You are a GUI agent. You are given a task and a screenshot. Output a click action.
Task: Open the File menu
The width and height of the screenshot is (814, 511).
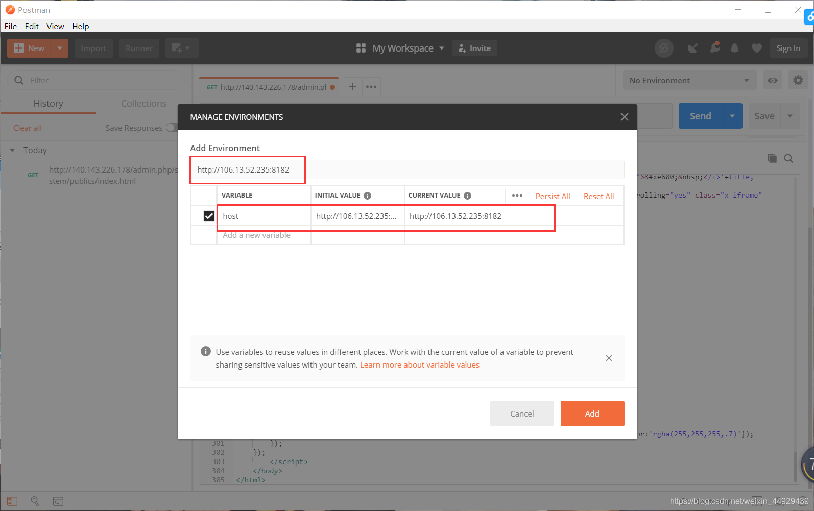coord(11,26)
